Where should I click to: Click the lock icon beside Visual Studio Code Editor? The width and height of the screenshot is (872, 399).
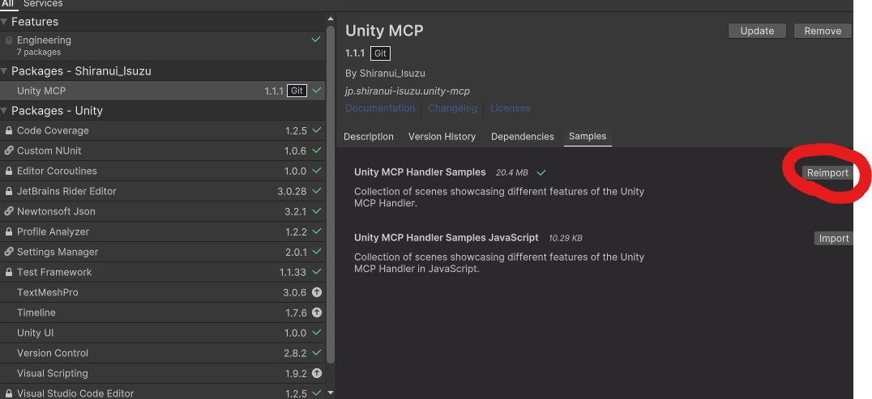(x=8, y=393)
